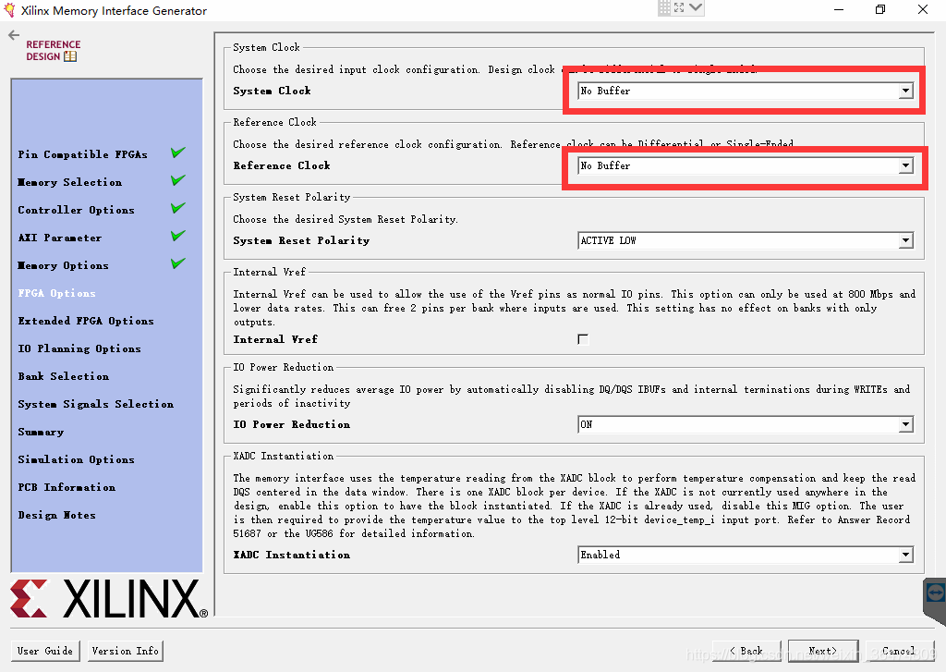Click green checkmark beside Memory Options

(x=178, y=263)
